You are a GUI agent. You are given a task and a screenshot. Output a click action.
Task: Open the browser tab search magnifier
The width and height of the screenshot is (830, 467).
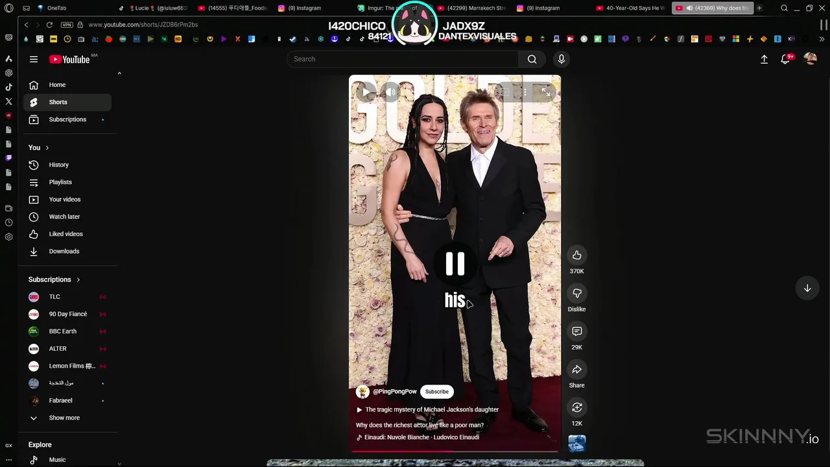784,8
